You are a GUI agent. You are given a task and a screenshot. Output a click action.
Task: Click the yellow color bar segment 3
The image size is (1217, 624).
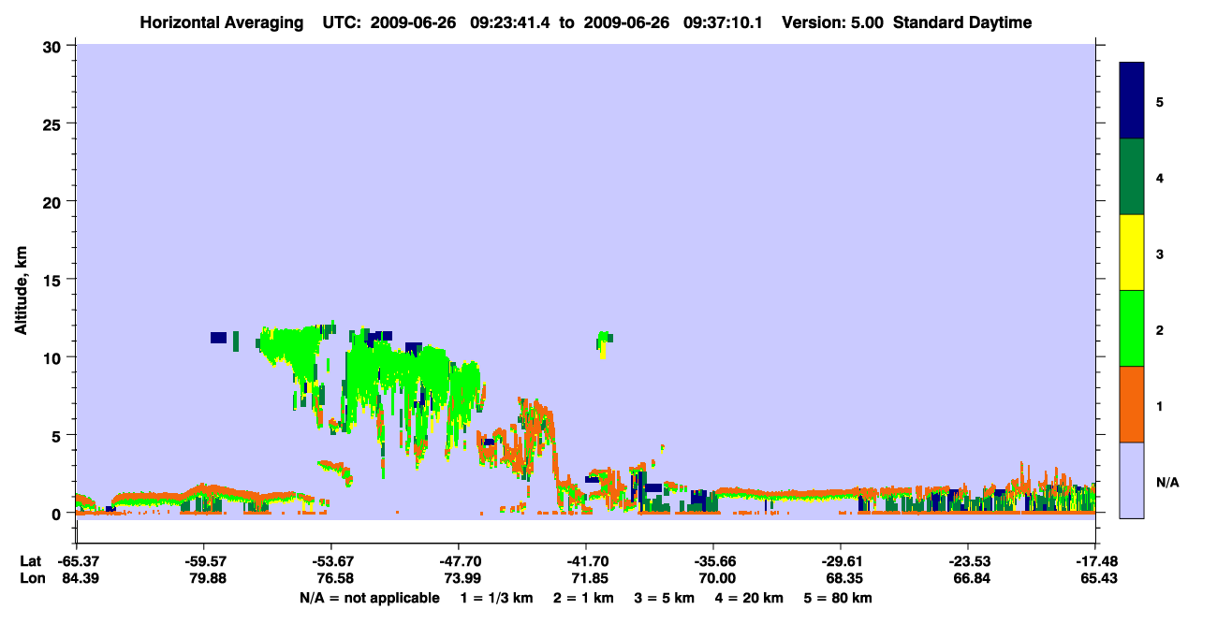coord(1132,253)
